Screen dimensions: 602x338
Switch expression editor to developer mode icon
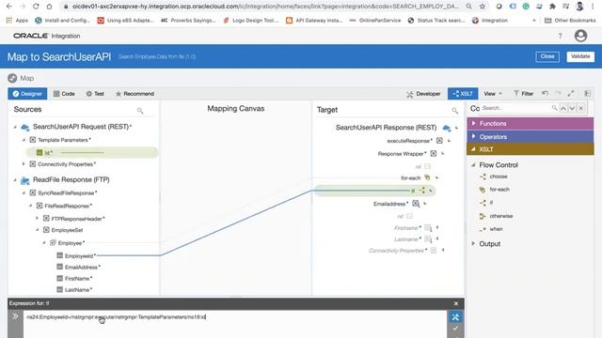(455, 316)
